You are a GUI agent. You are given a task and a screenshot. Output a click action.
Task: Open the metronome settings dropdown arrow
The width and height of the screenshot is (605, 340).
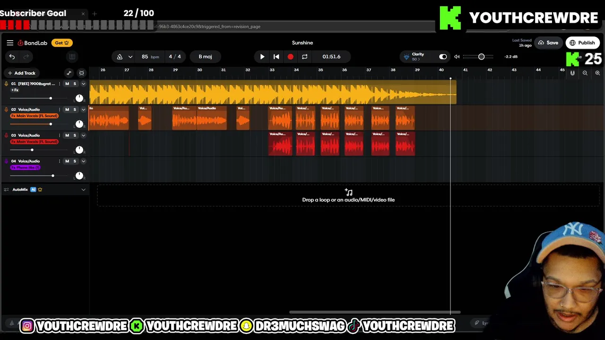(x=130, y=57)
